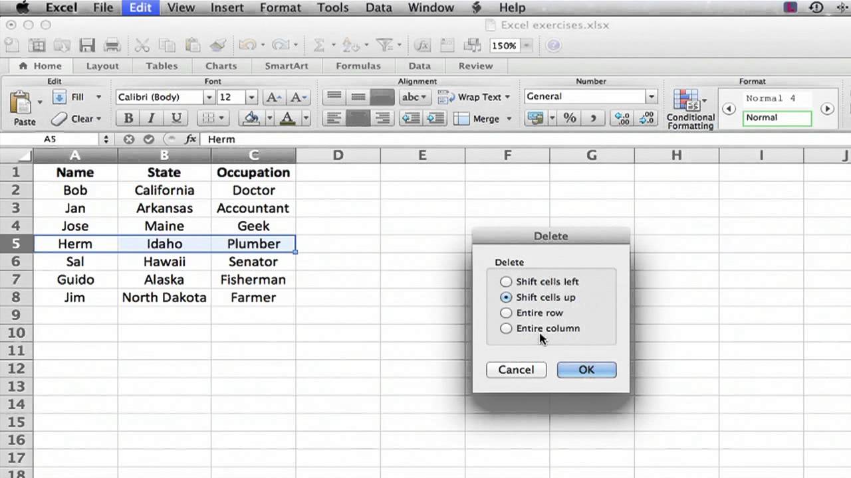Image resolution: width=851 pixels, height=478 pixels.
Task: Click the Decrease Indent icon
Action: [x=411, y=118]
